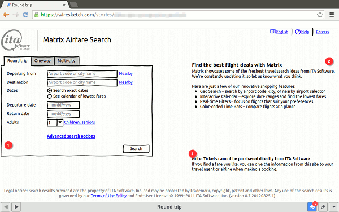This screenshot has height=212, width=339.
Task: Open the Careers link
Action: click(323, 32)
